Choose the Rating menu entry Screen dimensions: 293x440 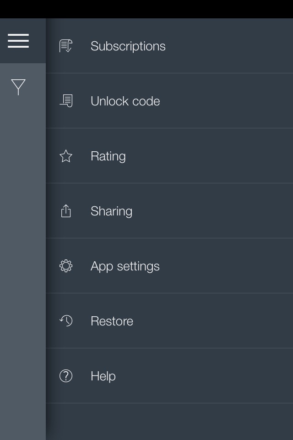(169, 156)
